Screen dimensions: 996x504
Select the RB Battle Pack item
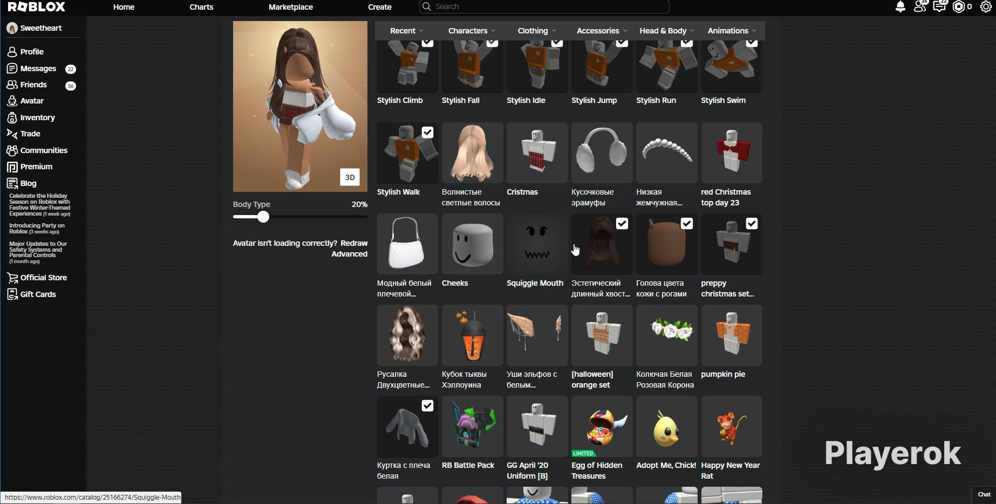point(472,426)
